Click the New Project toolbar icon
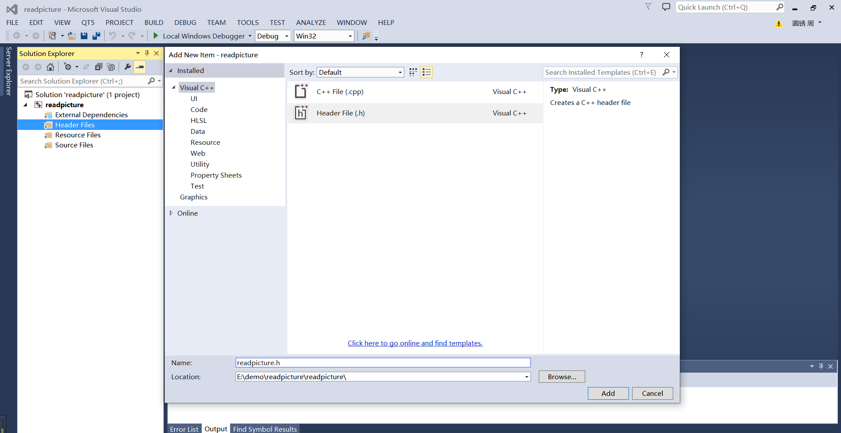Image resolution: width=841 pixels, height=433 pixels. coord(52,36)
